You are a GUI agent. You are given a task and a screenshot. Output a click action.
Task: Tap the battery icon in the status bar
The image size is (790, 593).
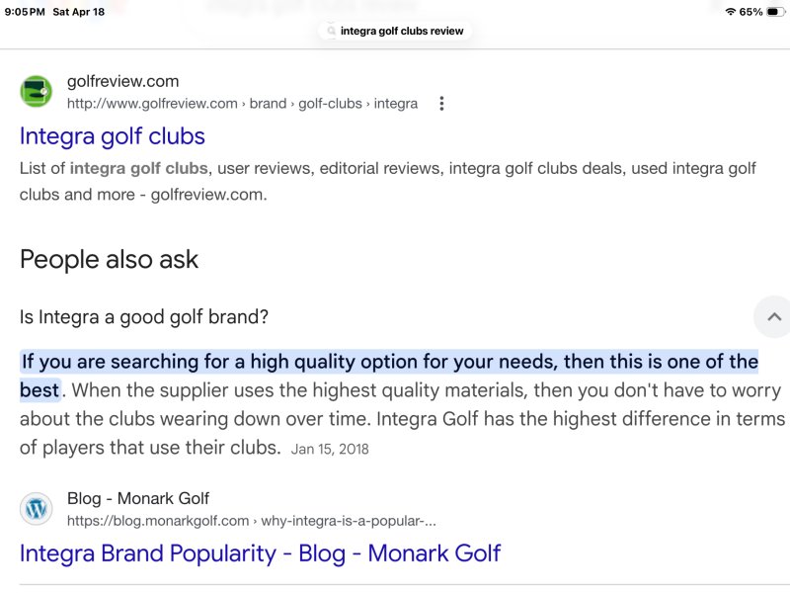point(773,12)
